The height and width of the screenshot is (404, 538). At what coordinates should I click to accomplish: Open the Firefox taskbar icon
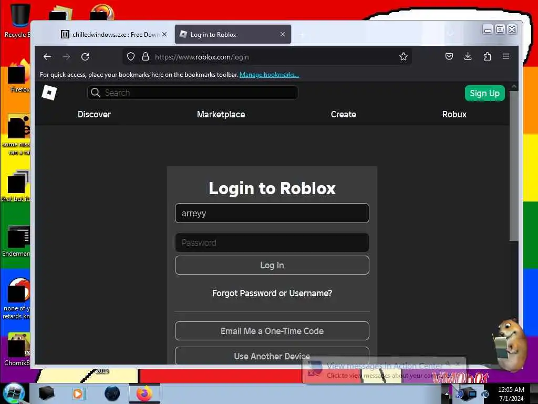point(144,393)
